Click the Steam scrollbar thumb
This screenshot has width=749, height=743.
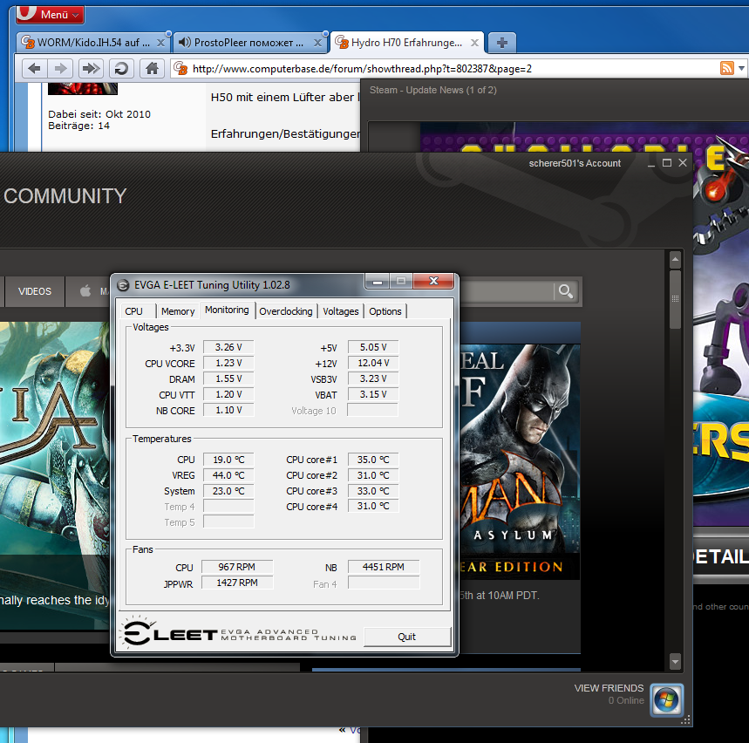675,300
